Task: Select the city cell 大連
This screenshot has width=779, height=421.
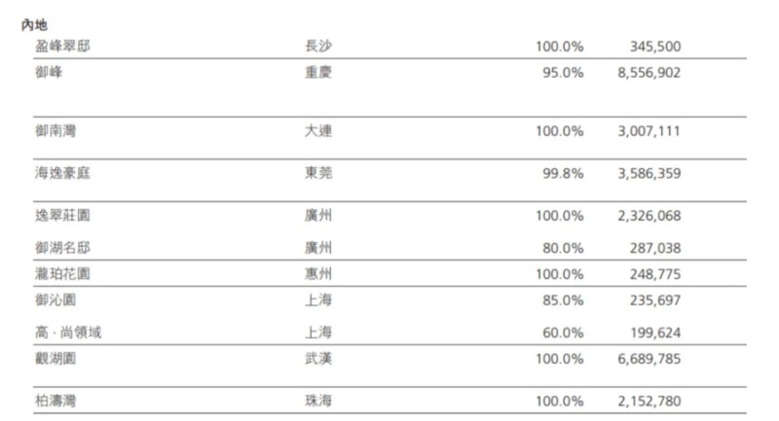Action: pos(318,131)
